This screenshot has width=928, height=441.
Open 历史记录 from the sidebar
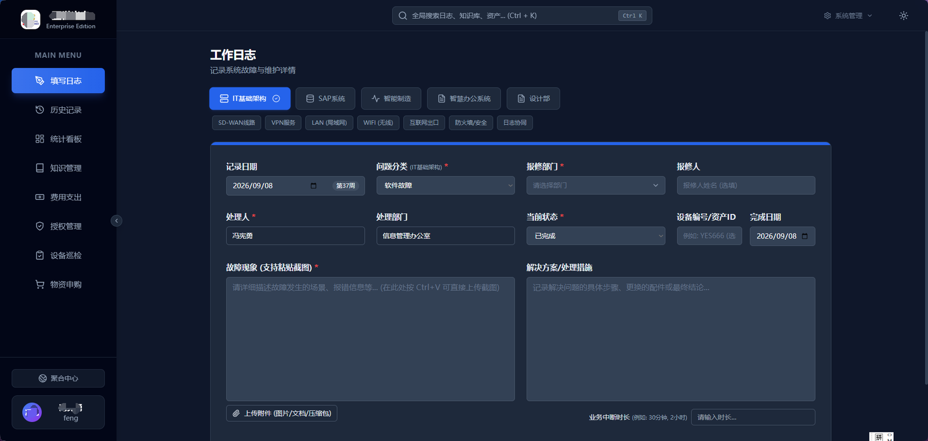(x=58, y=110)
